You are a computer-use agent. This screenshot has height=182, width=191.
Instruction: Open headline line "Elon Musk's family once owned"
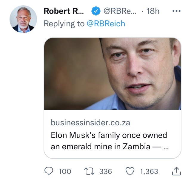point(109,135)
